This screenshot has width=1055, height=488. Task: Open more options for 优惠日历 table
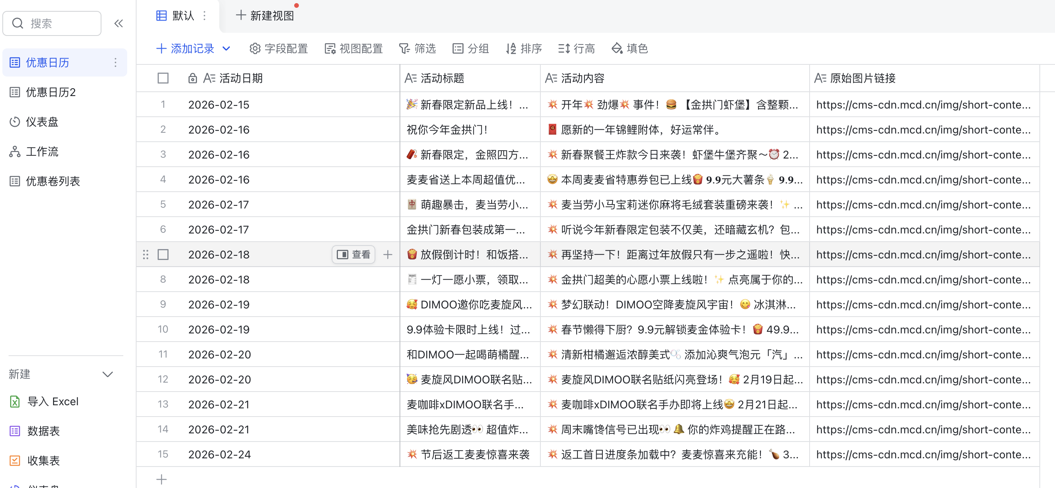click(115, 62)
